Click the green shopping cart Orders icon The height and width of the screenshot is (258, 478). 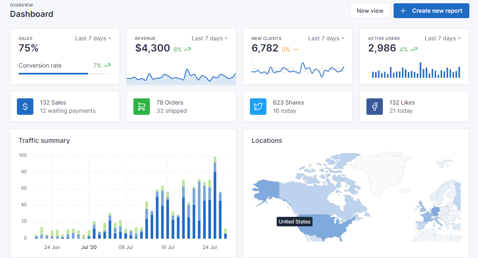click(x=142, y=107)
